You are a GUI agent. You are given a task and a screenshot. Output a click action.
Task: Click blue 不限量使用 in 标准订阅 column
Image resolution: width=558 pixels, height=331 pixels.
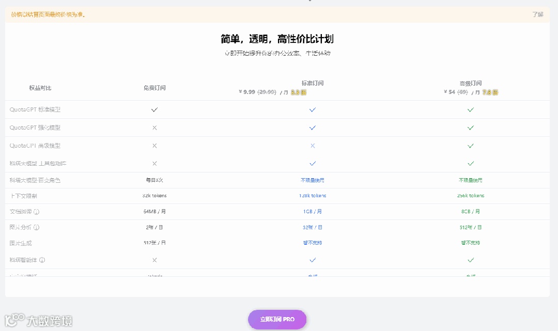[313, 180]
